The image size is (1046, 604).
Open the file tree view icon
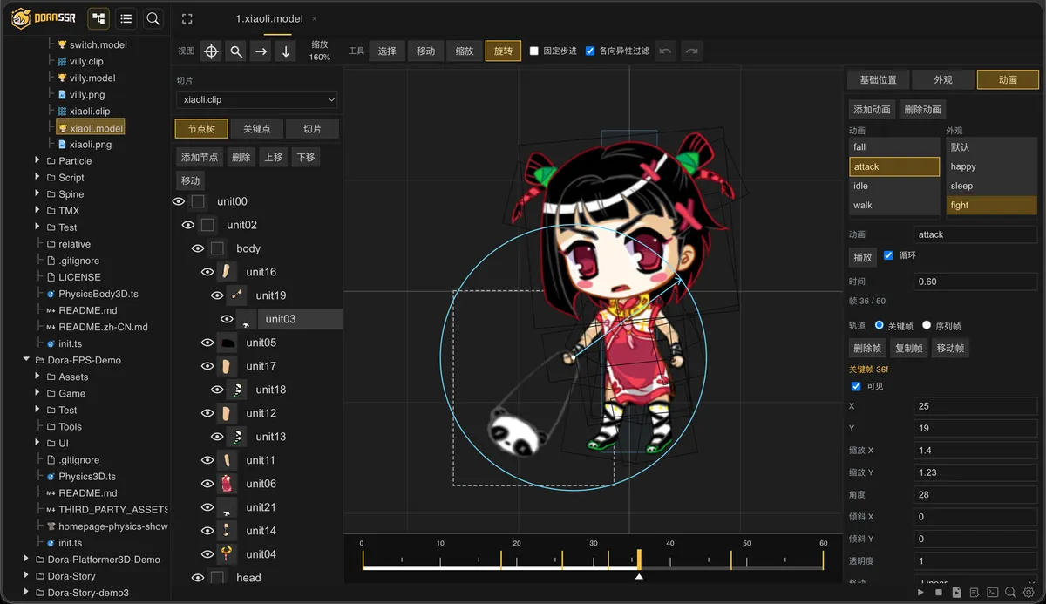(x=98, y=18)
